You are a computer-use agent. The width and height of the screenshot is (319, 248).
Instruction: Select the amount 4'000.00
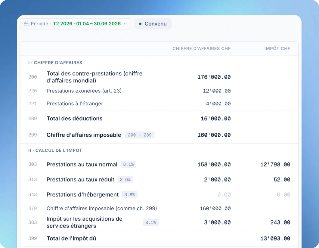[x=218, y=104]
